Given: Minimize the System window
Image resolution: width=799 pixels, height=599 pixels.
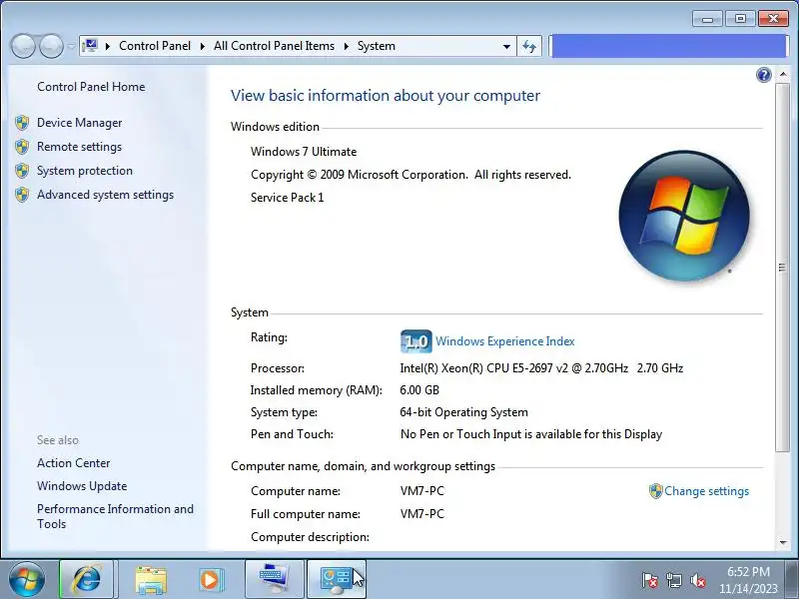Looking at the screenshot, I should (x=707, y=19).
